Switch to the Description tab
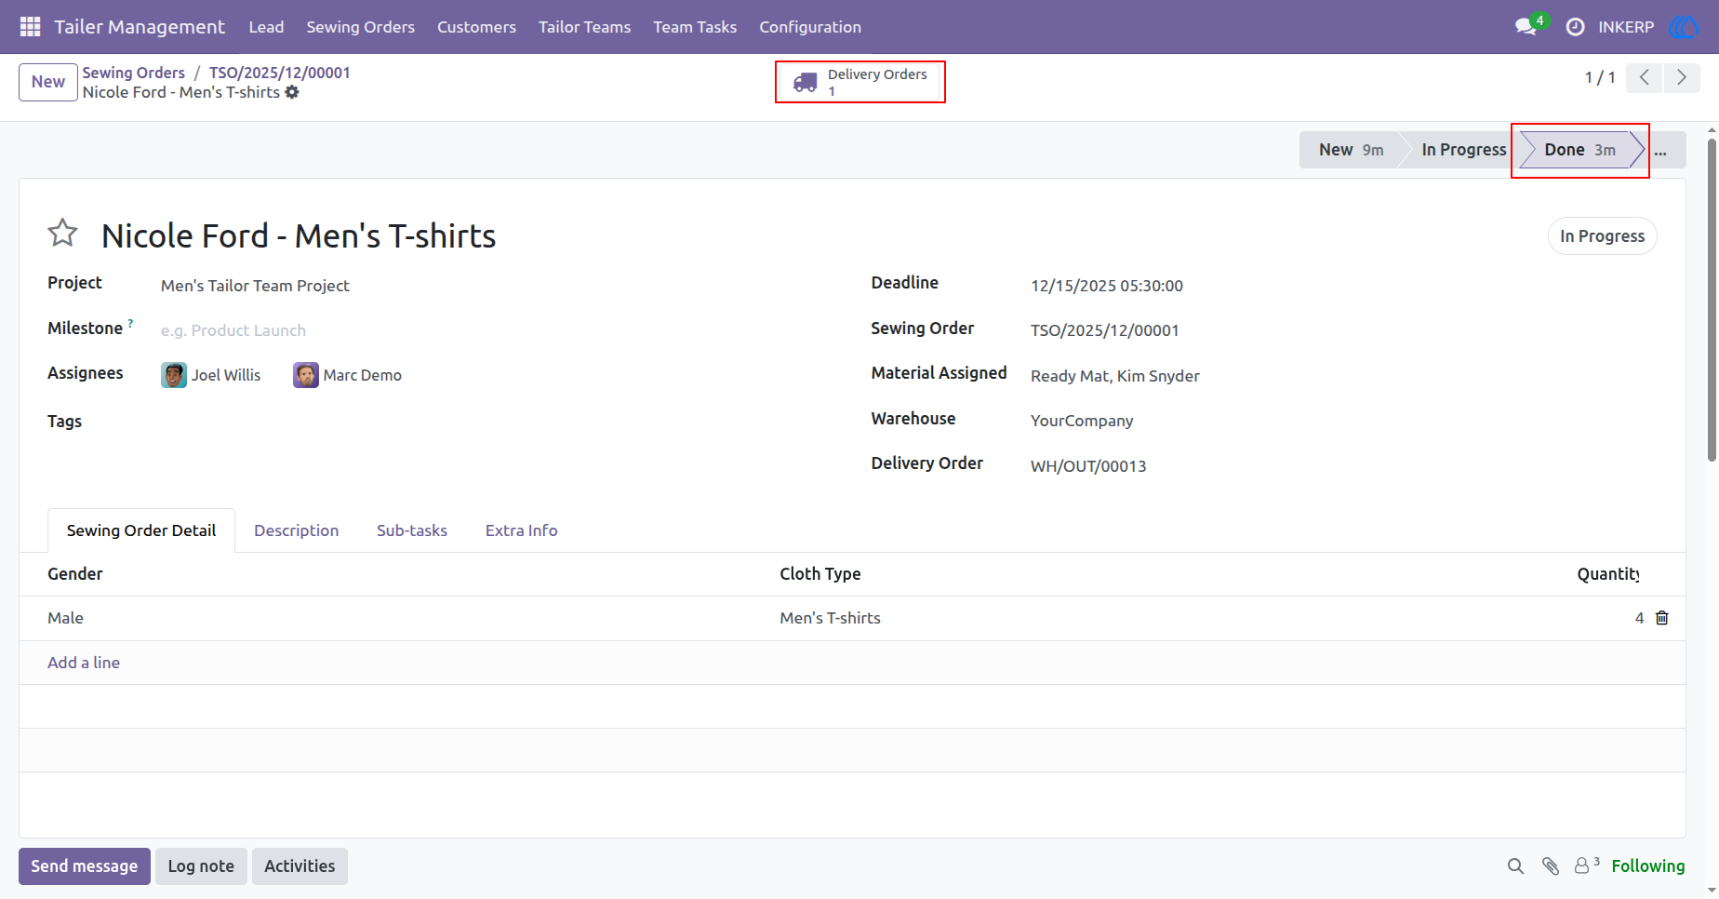The height and width of the screenshot is (899, 1719). 296,530
